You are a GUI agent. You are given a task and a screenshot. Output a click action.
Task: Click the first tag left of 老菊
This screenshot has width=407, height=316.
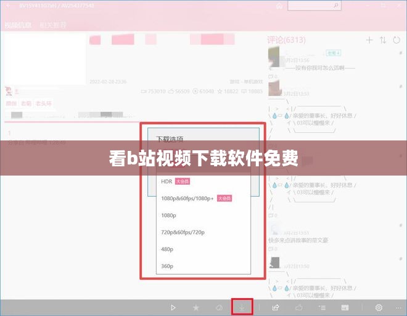coord(11,103)
